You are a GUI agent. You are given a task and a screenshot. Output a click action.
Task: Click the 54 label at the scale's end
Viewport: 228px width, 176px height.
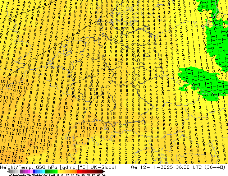104,175
